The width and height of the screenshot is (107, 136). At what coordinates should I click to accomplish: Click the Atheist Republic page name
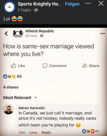tap(40, 31)
